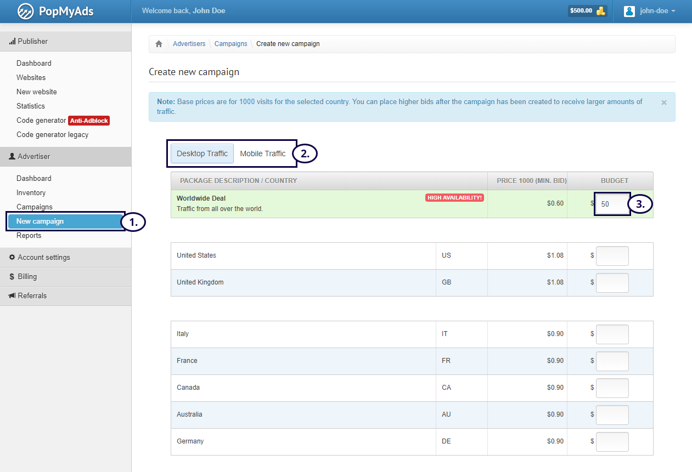Click the United States budget input

tap(612, 256)
